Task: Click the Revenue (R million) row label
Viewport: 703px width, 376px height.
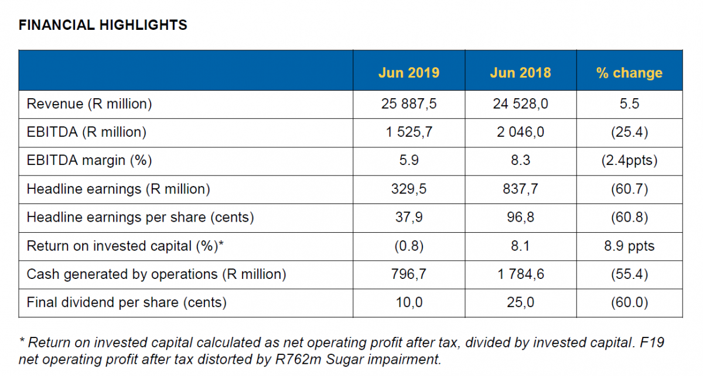Action: click(x=89, y=104)
